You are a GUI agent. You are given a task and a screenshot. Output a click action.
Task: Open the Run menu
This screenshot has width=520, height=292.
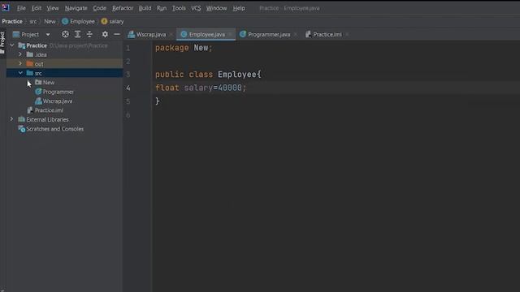click(162, 8)
